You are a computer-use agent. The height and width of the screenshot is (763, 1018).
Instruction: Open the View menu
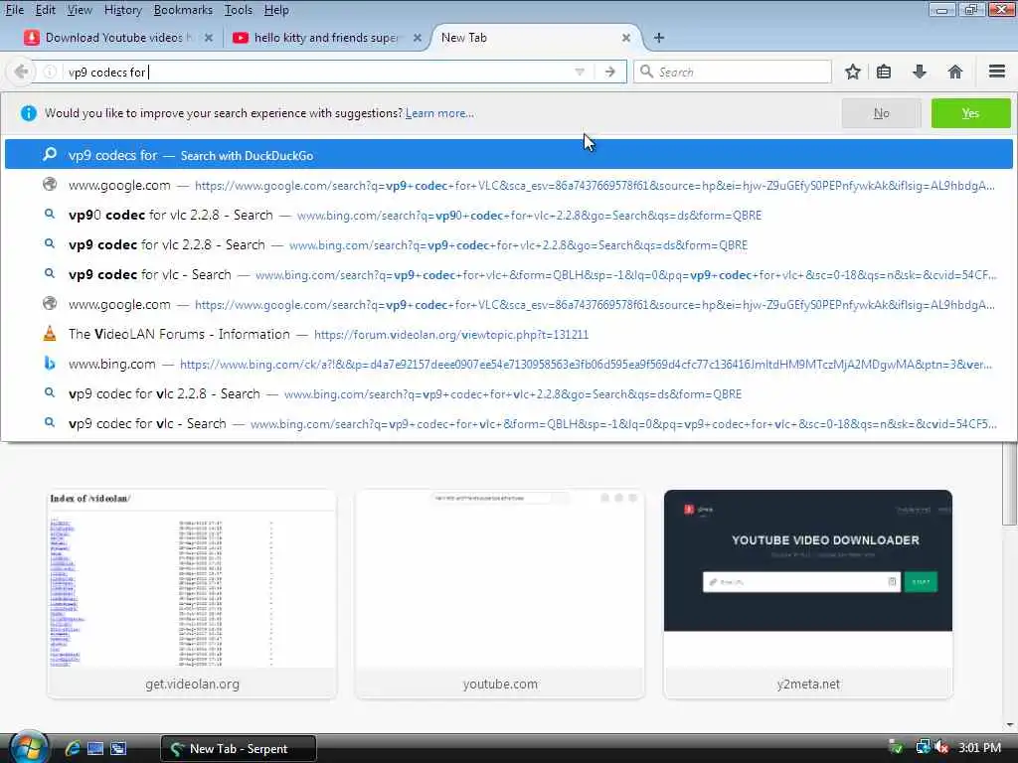pyautogui.click(x=80, y=10)
